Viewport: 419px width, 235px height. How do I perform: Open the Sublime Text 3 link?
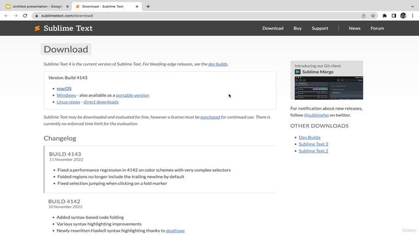[x=313, y=144]
